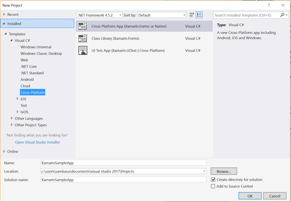The width and height of the screenshot is (291, 202).
Task: Open the Sort by Default dropdown
Action: coord(162,15)
